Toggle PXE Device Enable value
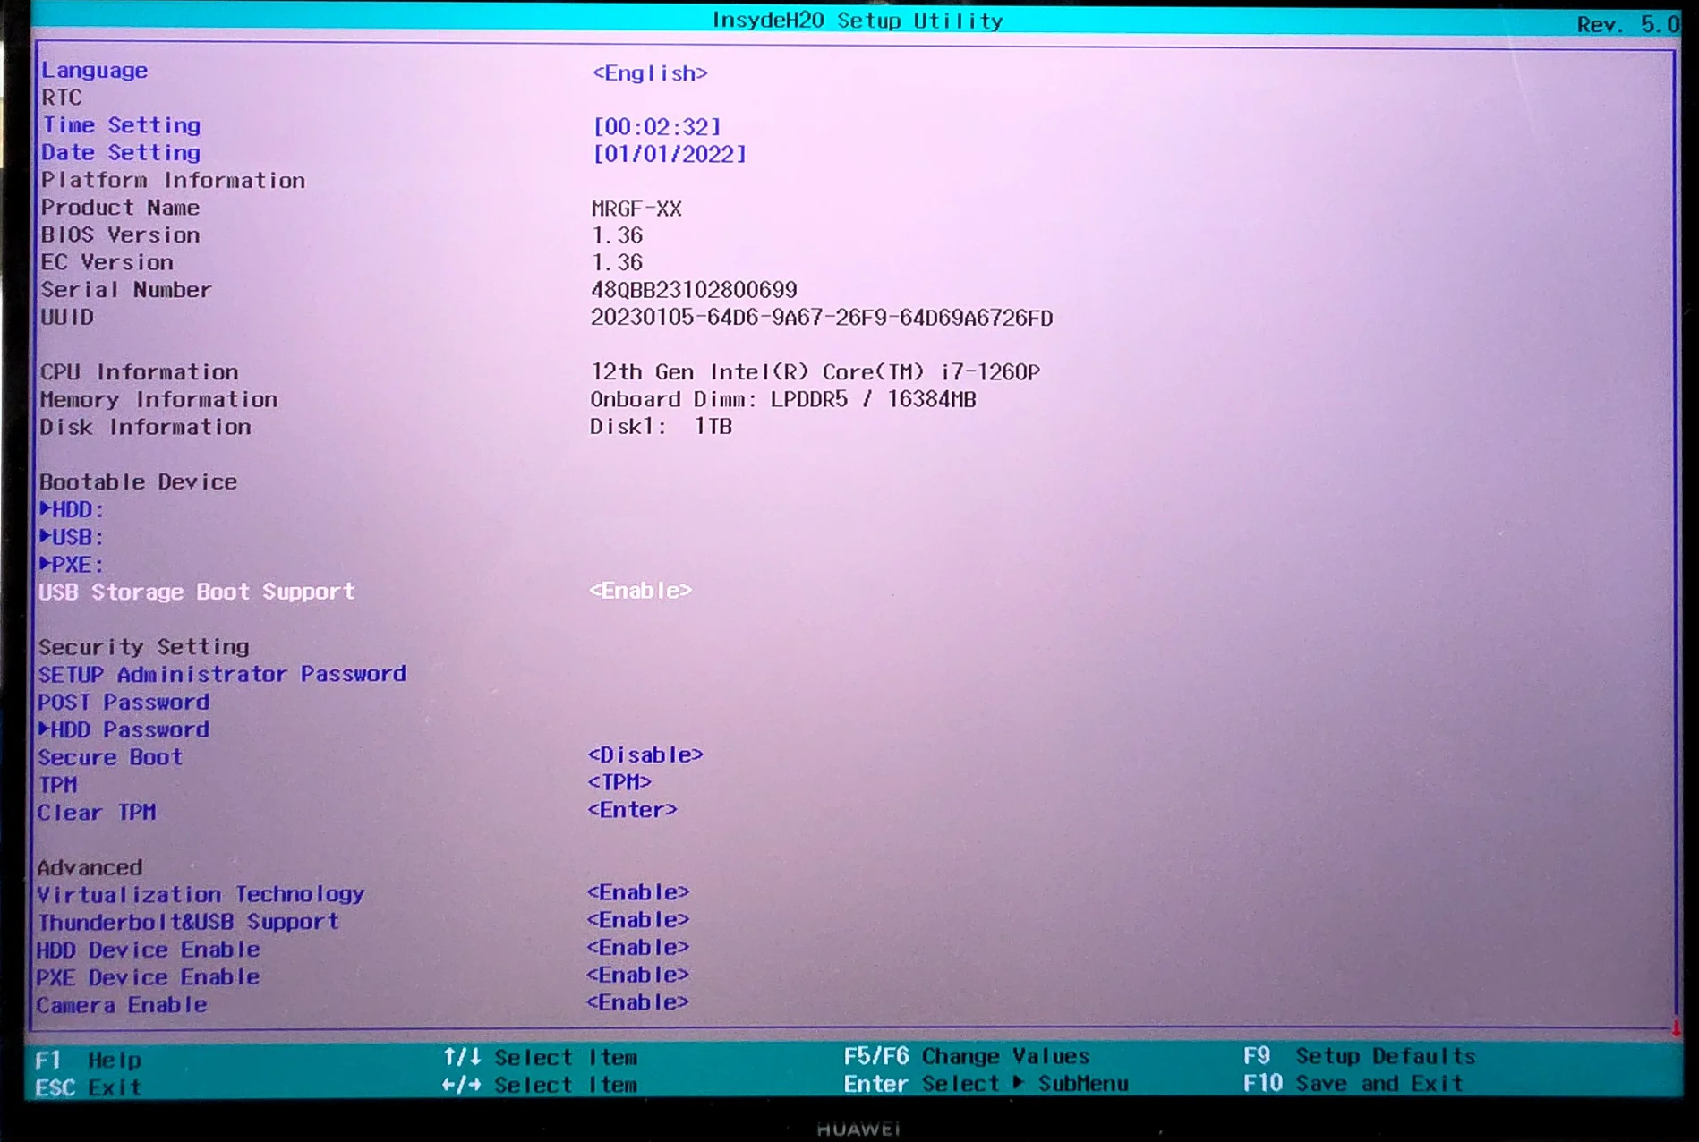 tap(638, 975)
